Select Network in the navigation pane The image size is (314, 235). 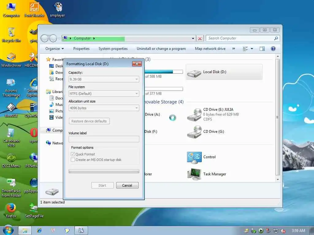click(55, 143)
